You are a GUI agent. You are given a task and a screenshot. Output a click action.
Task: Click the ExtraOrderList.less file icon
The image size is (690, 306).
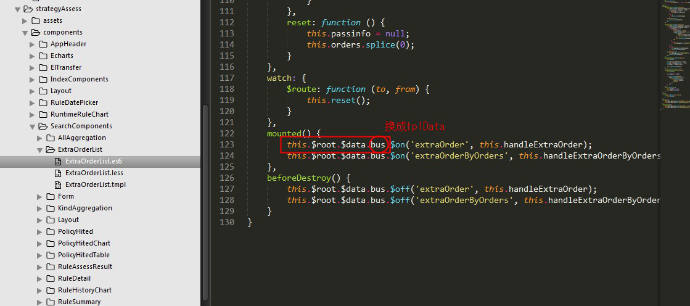58,173
